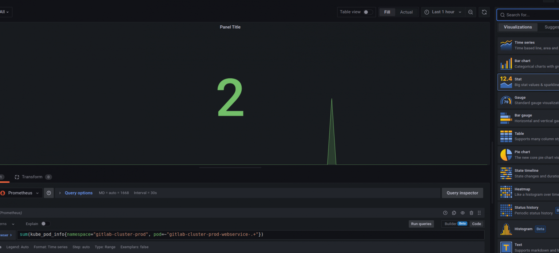Click the zoom out time range icon
The width and height of the screenshot is (559, 253).
pyautogui.click(x=471, y=12)
